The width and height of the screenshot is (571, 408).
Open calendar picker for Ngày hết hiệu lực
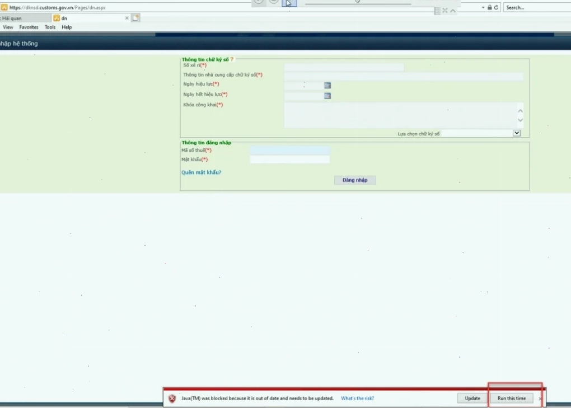(x=327, y=96)
